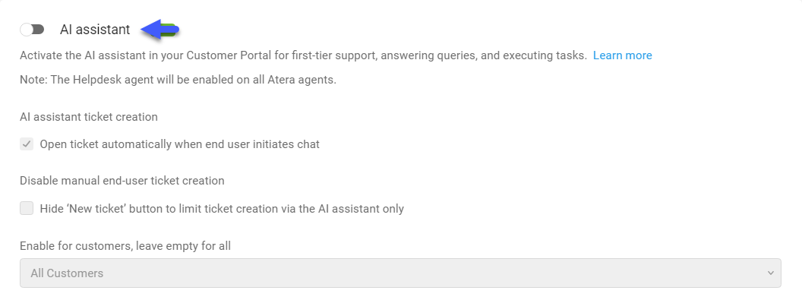Image resolution: width=802 pixels, height=303 pixels.
Task: Click 'AI assistant ticket creation' heading
Action: [x=89, y=117]
